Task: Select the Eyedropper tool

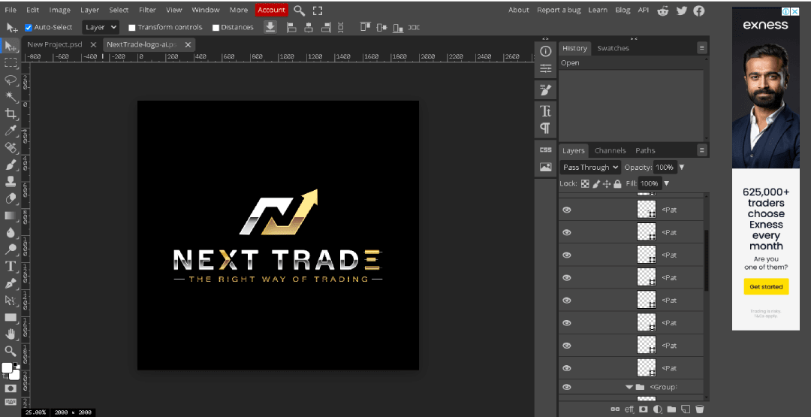Action: 11,131
